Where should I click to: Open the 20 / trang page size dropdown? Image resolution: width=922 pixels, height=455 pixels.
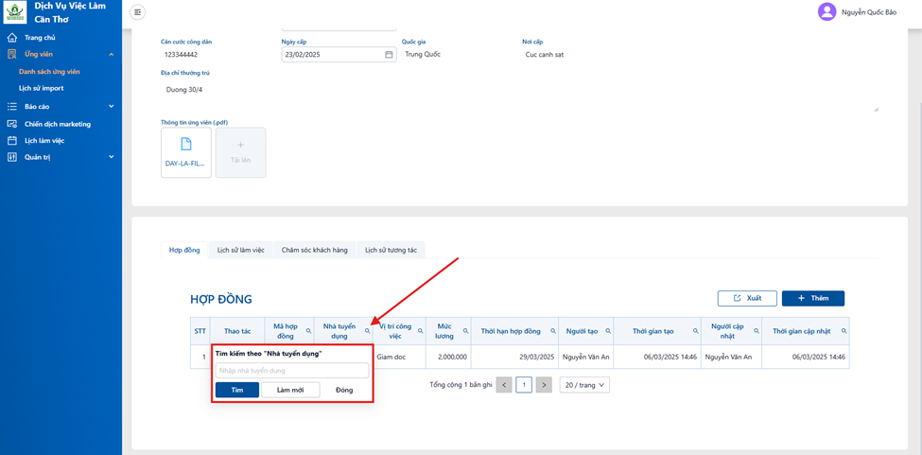tap(584, 385)
